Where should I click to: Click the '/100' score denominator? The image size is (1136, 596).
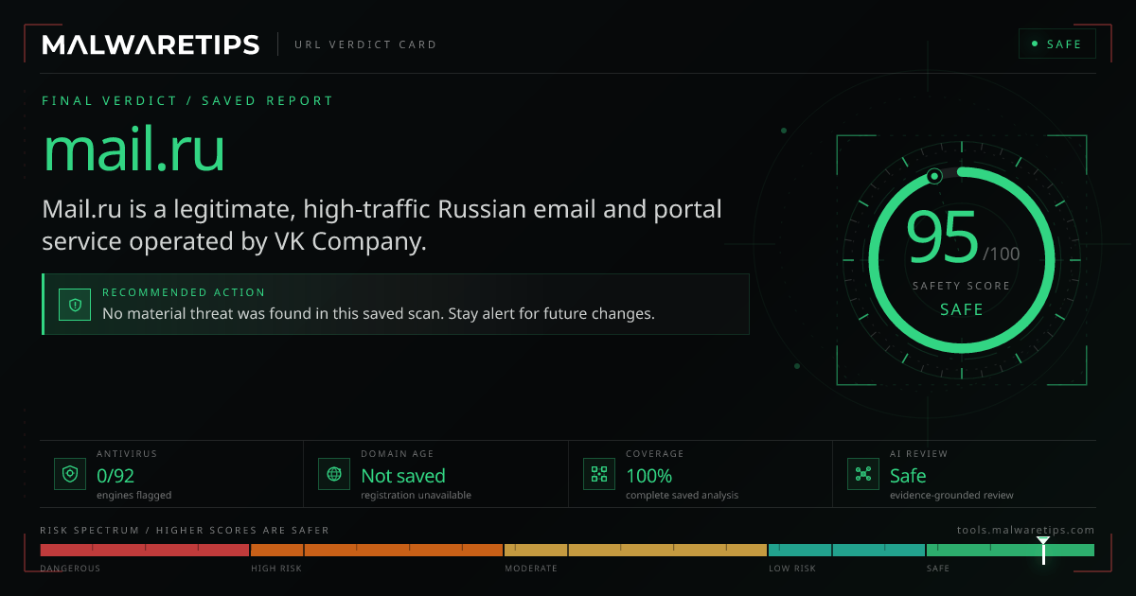(1002, 254)
